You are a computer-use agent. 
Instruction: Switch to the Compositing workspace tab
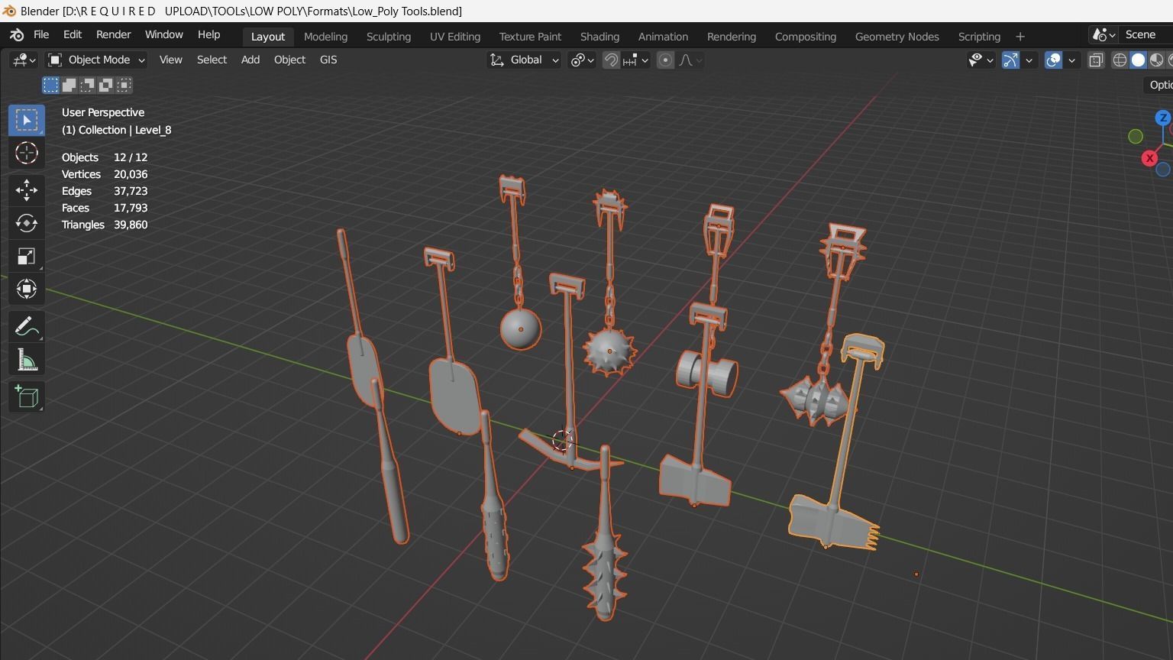[x=805, y=37]
